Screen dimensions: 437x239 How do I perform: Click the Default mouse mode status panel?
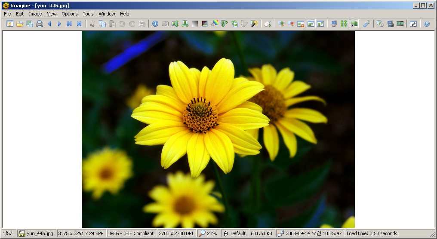[235, 233]
